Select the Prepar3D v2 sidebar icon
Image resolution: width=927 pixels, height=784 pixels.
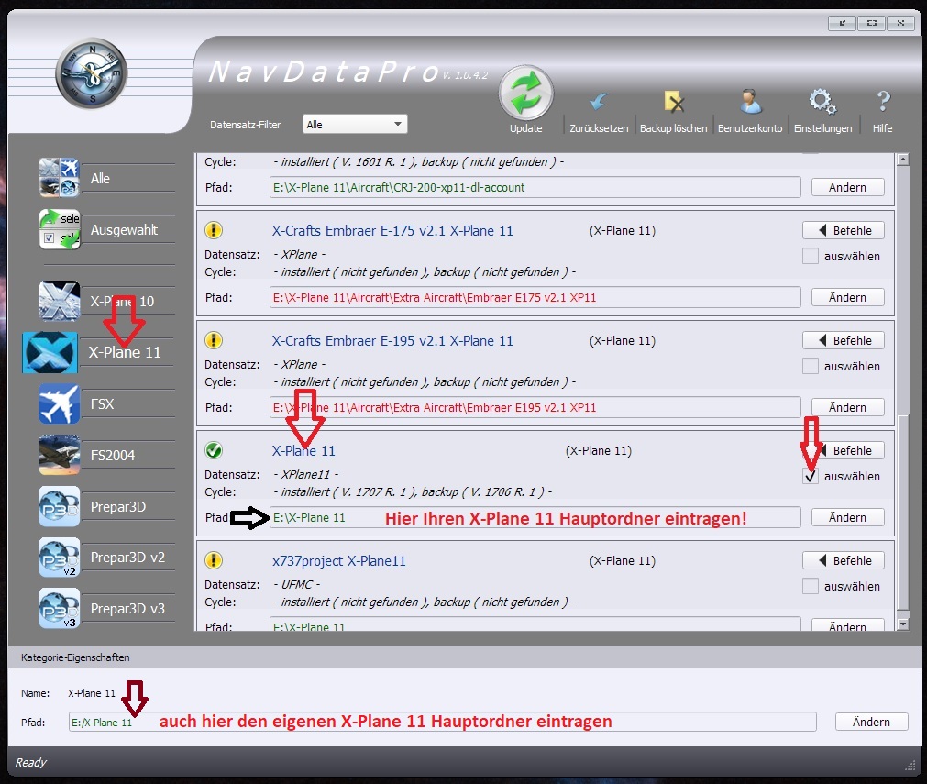point(59,557)
